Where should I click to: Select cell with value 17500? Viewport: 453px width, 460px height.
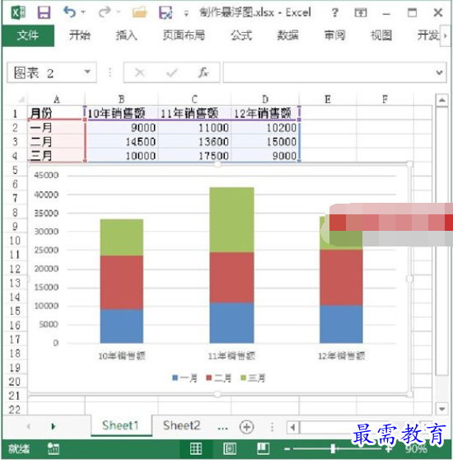(194, 156)
